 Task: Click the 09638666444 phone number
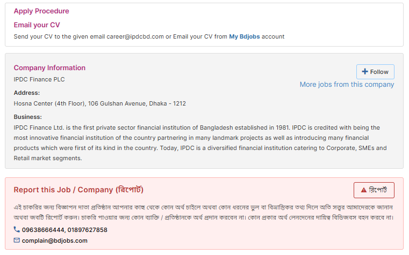(x=43, y=230)
